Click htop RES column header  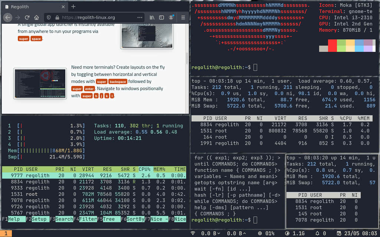107,169
